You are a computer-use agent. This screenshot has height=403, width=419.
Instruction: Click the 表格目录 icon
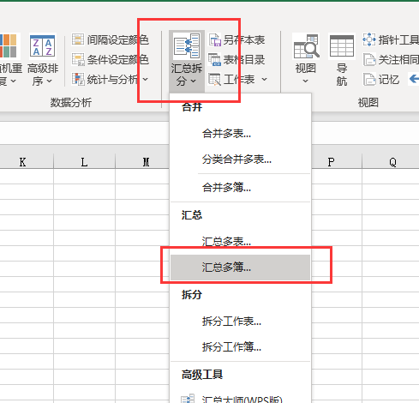click(215, 59)
